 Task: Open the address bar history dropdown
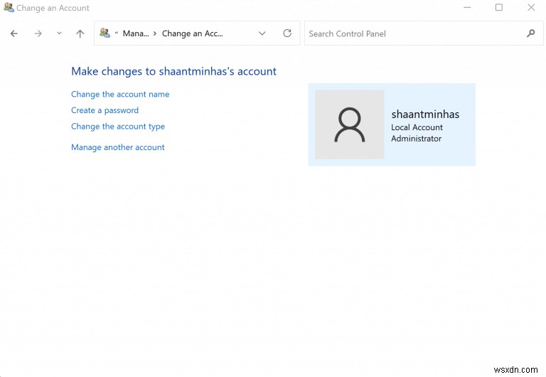[262, 33]
